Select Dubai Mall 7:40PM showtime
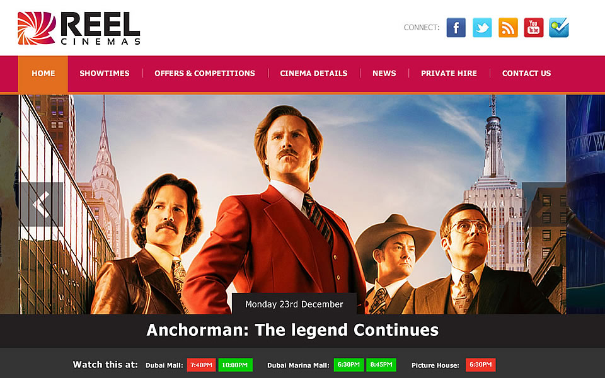This screenshot has width=605, height=378. pos(202,365)
